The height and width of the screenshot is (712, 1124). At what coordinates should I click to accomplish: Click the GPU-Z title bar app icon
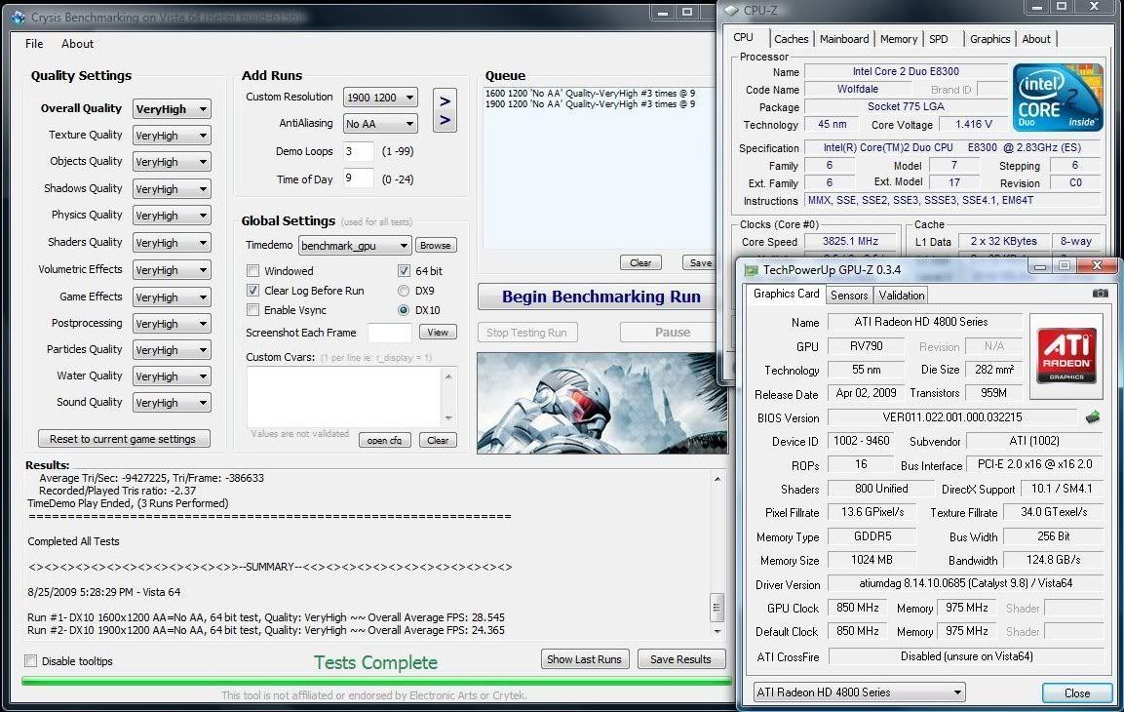(x=751, y=270)
